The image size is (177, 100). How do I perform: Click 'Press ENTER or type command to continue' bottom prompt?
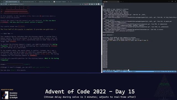pyautogui.click(x=116, y=70)
